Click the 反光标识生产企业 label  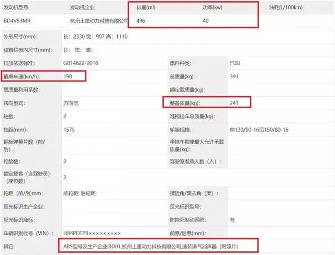(x=24, y=206)
